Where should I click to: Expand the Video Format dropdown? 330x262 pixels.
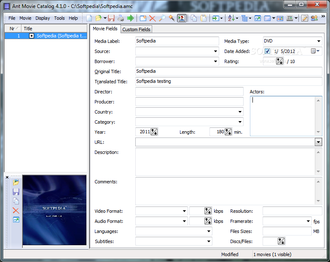(184, 211)
